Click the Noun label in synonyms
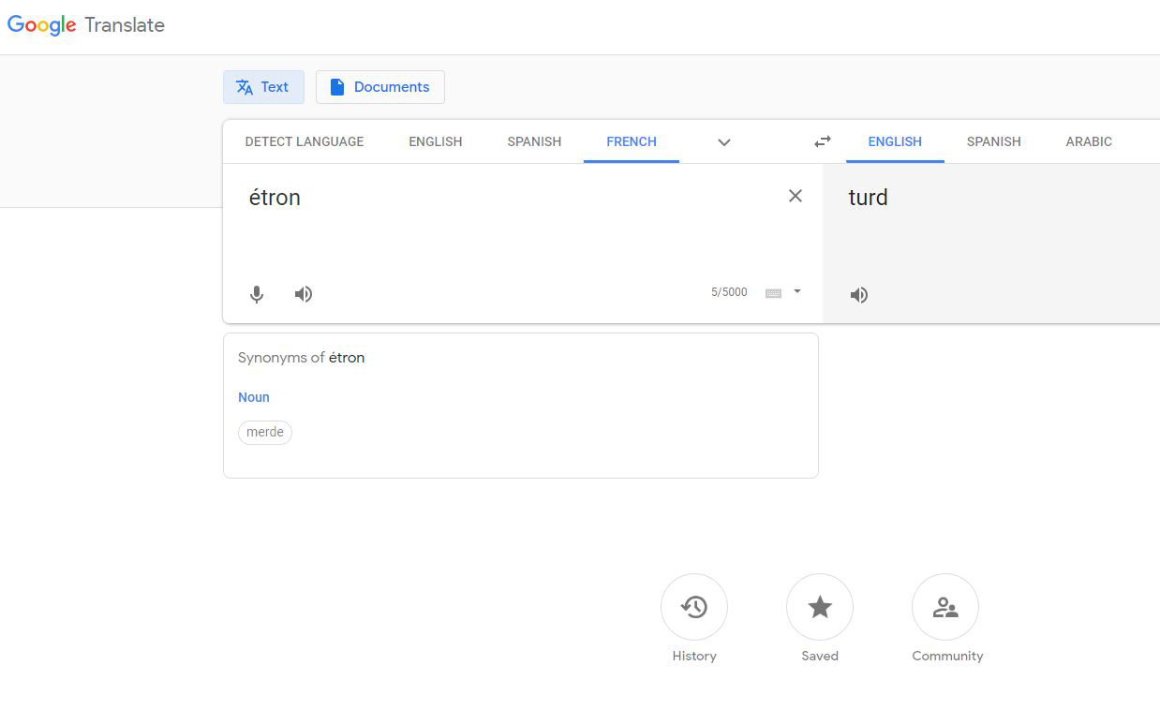The image size is (1160, 724). point(254,397)
